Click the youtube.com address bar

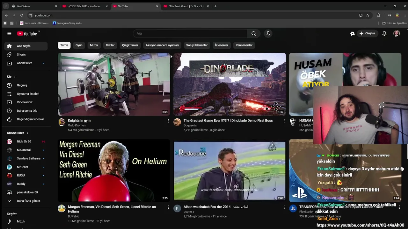(191, 15)
